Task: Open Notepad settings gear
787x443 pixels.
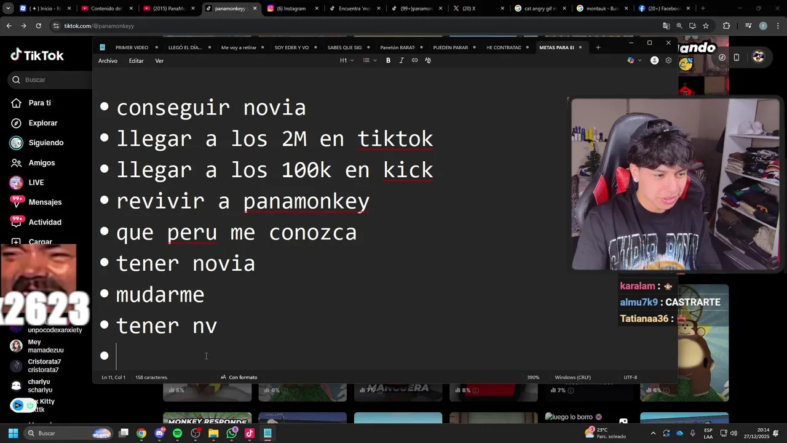Action: [x=668, y=60]
